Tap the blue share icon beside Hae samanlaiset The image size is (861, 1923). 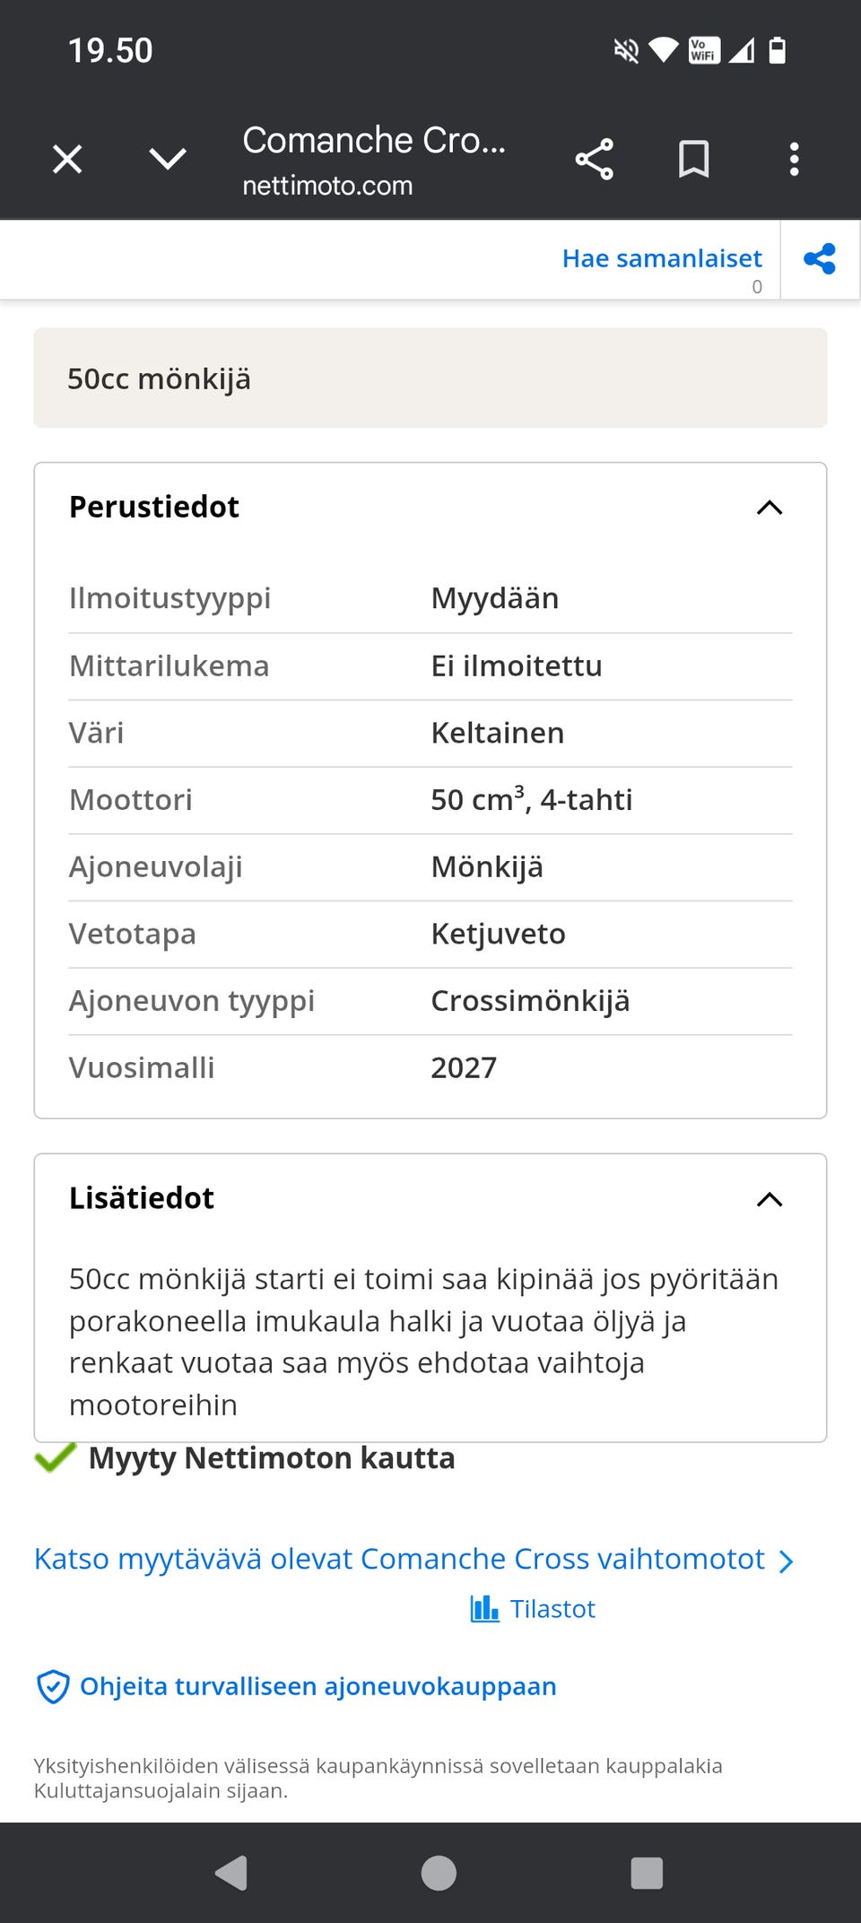819,259
